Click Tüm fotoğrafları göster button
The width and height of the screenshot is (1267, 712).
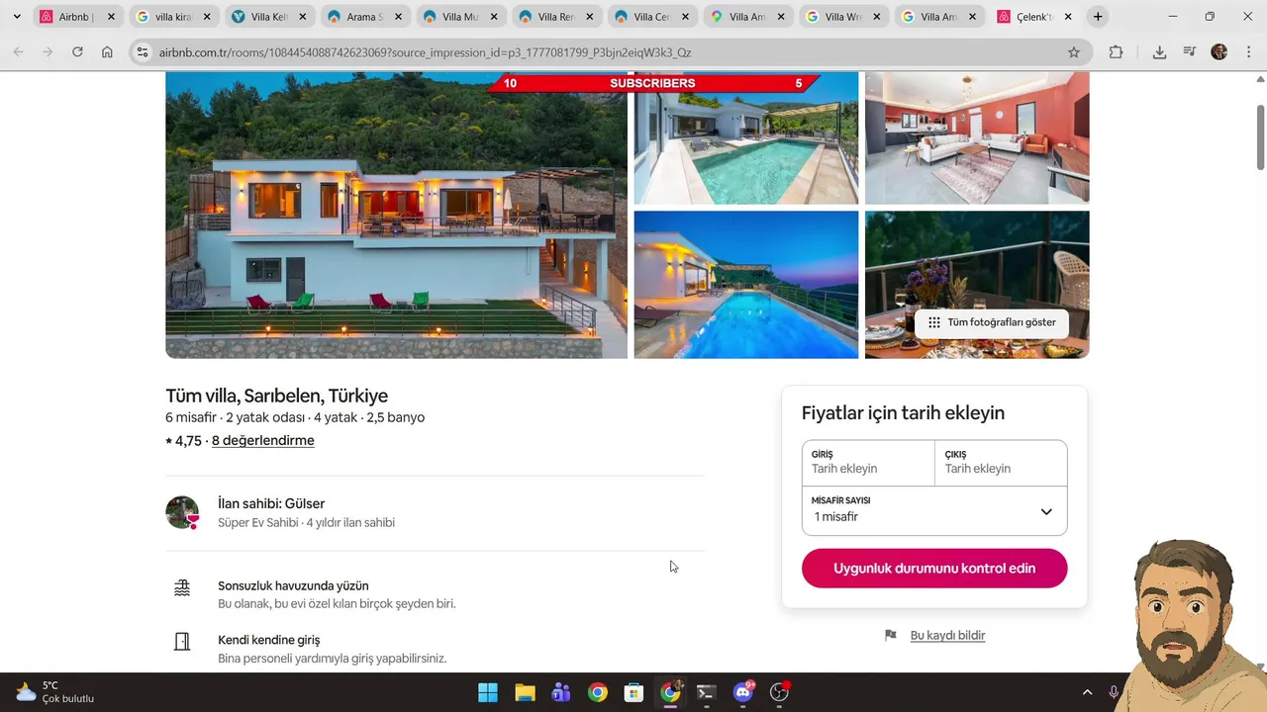pos(992,322)
